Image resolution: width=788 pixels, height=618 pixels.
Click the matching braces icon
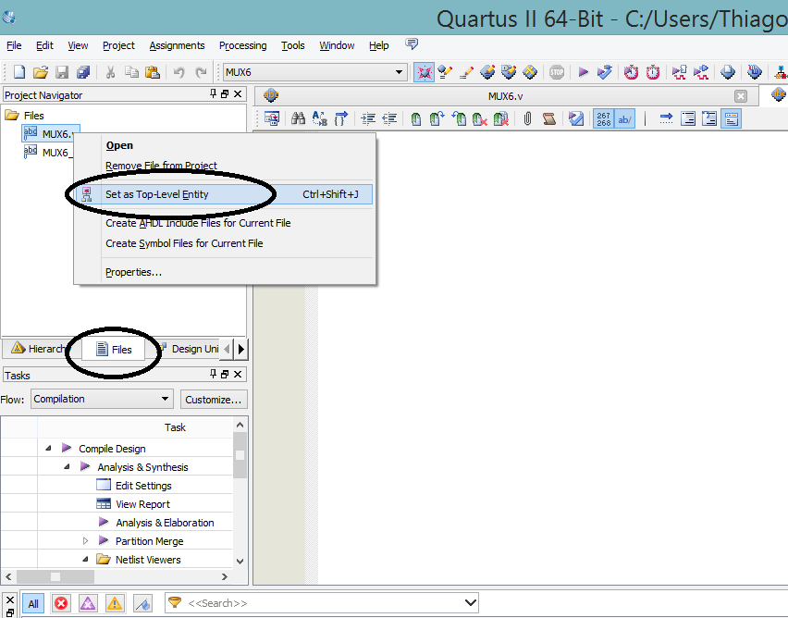pos(341,118)
